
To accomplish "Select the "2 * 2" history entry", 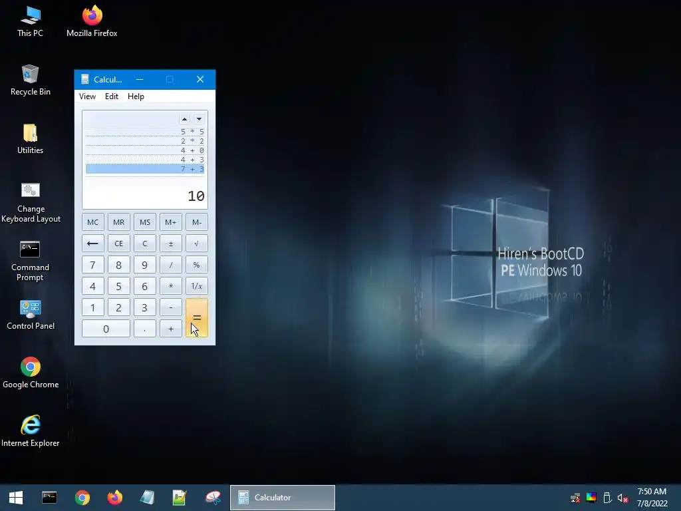I will click(x=144, y=141).
